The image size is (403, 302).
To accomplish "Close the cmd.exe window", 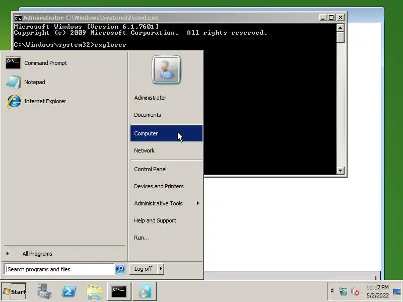I will (341, 18).
